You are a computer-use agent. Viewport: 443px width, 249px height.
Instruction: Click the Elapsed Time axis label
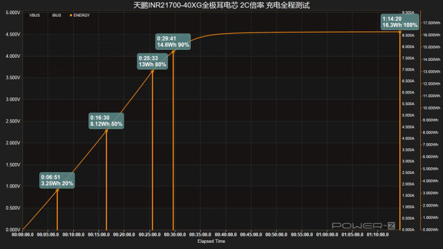click(211, 241)
